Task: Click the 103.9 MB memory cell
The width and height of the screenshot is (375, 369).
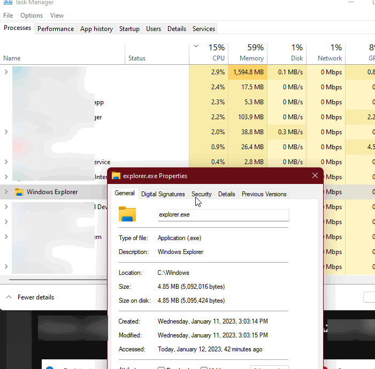Action: [x=248, y=117]
